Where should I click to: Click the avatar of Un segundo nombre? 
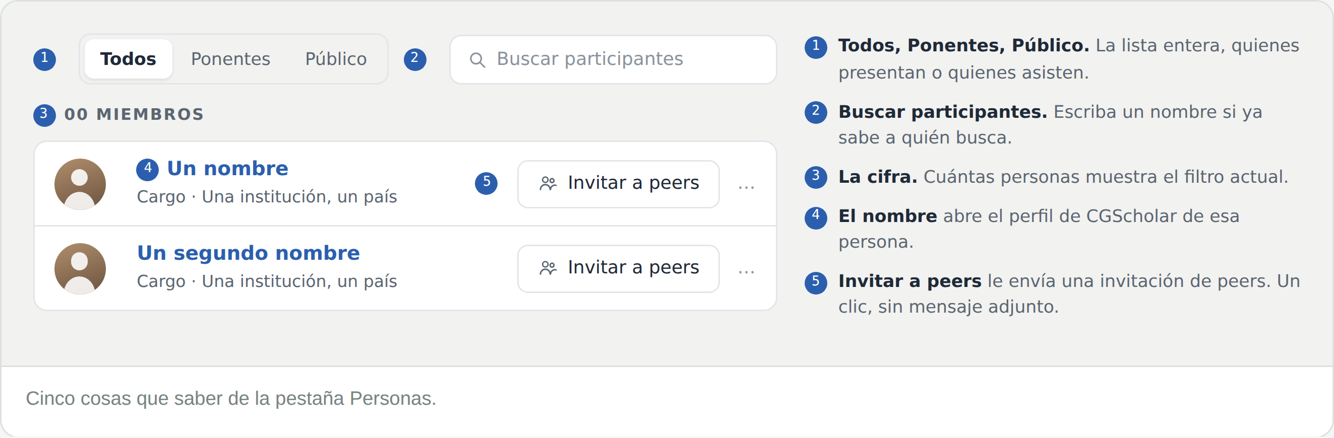(80, 269)
